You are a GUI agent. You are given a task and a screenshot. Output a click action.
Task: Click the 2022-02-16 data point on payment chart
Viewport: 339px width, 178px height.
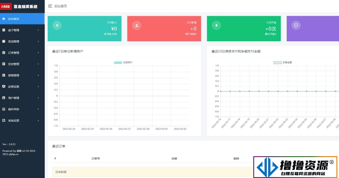coord(220,91)
